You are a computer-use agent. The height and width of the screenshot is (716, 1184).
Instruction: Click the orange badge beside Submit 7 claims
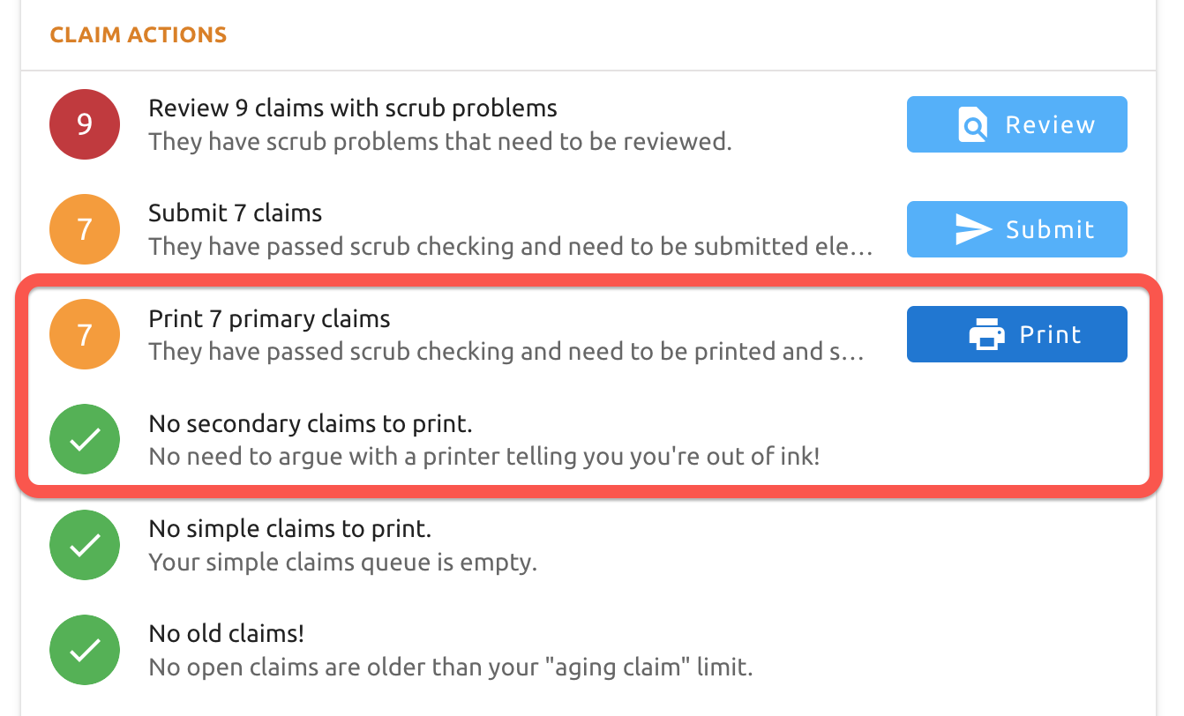point(84,228)
